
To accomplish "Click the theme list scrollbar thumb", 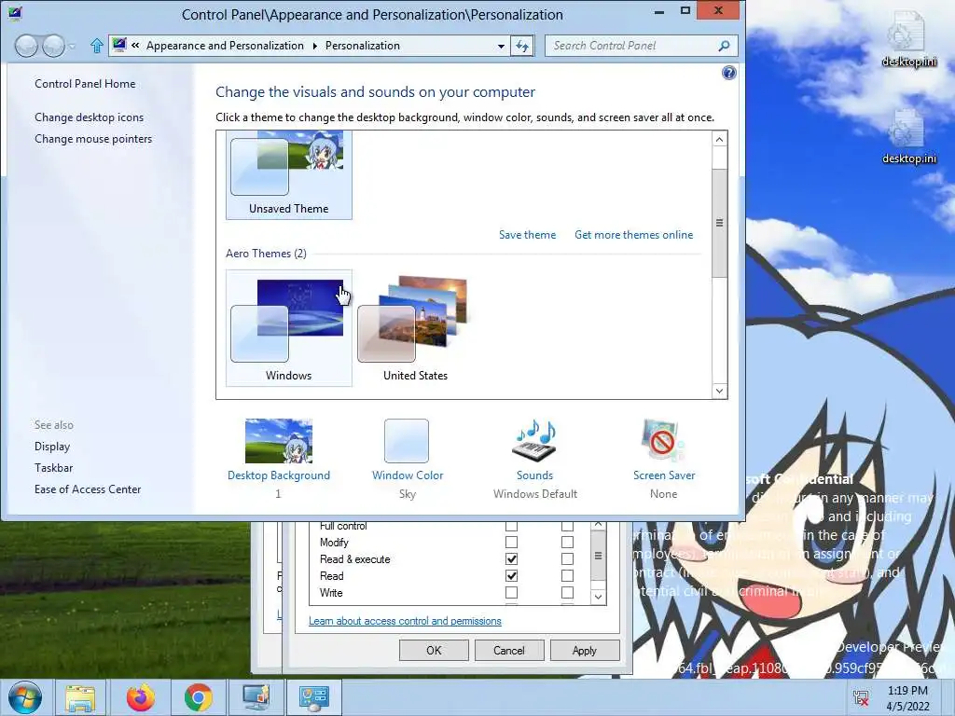I will (719, 223).
